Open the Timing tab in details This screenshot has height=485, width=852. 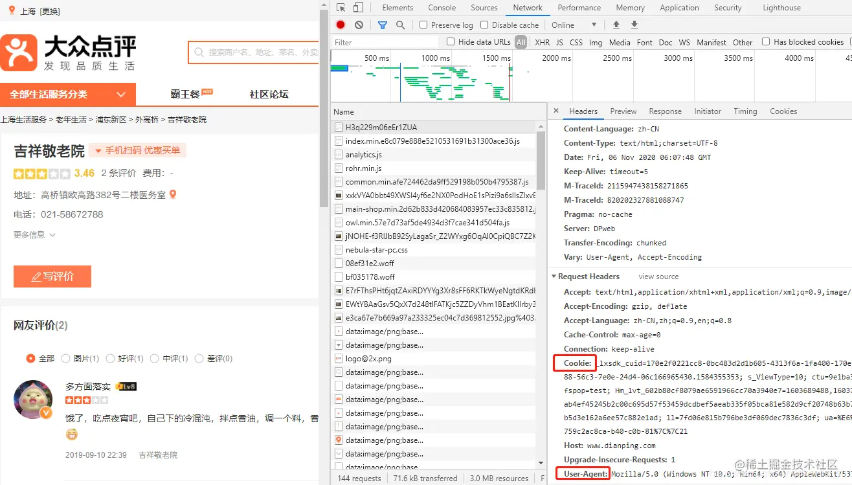coord(745,111)
